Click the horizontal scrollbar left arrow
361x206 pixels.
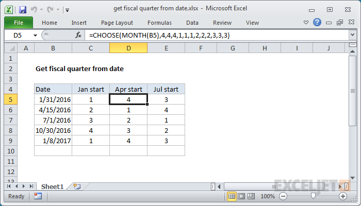point(219,186)
